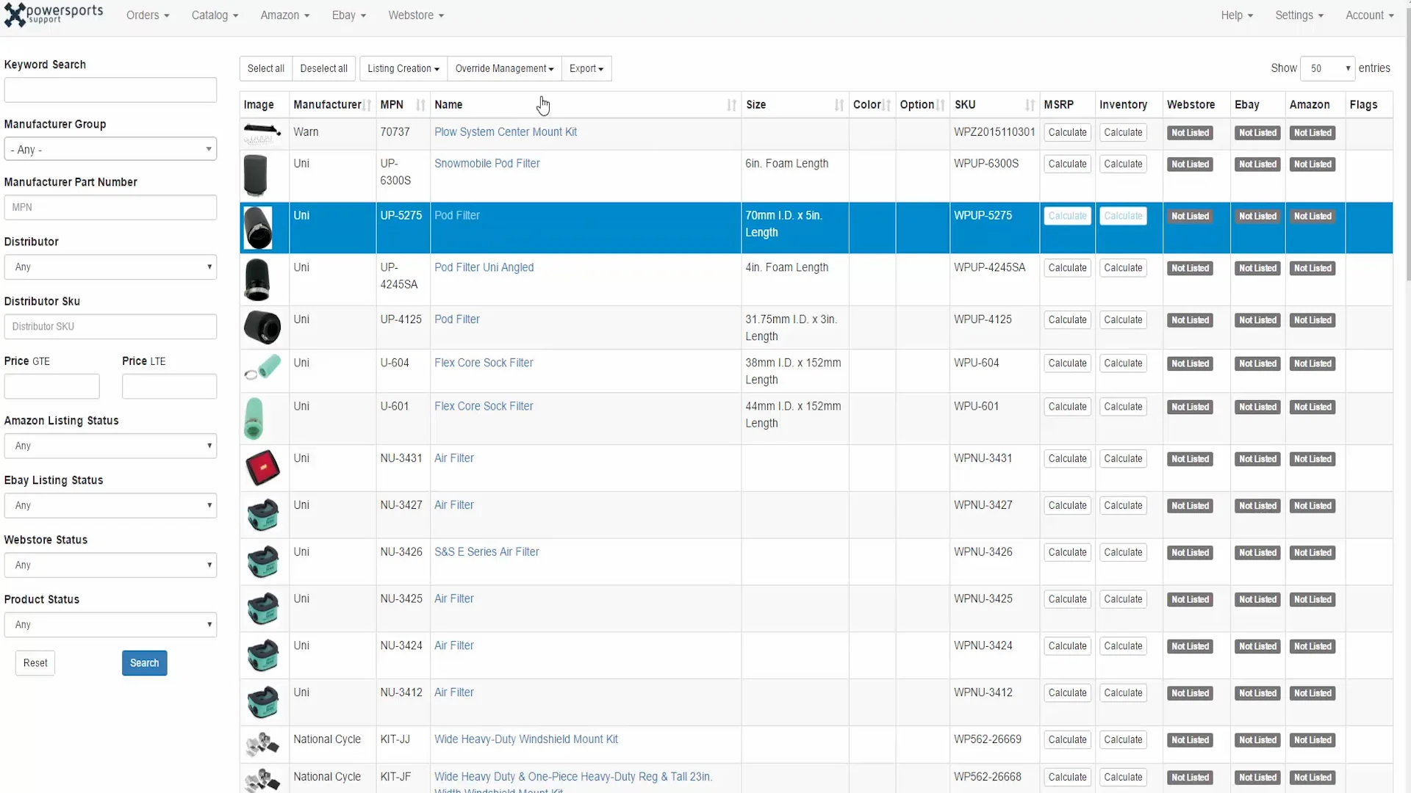The image size is (1411, 793).
Task: Open Distributor select box
Action: [x=110, y=267]
